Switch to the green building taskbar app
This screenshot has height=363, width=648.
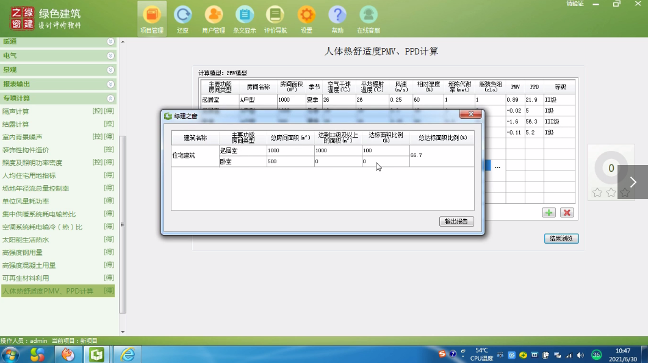point(96,354)
